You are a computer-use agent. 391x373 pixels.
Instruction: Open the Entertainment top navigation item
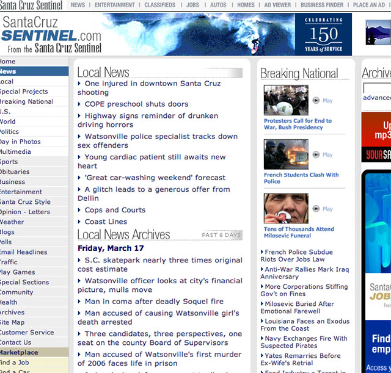[x=114, y=5]
